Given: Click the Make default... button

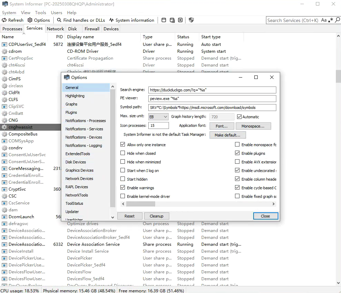Looking at the screenshot, I should coord(228,135).
